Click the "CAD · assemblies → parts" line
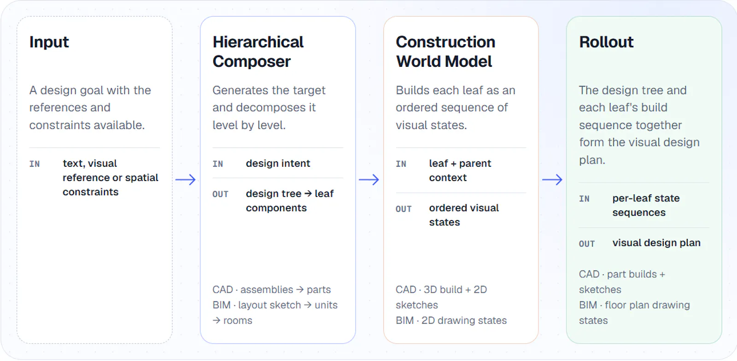 (x=272, y=290)
